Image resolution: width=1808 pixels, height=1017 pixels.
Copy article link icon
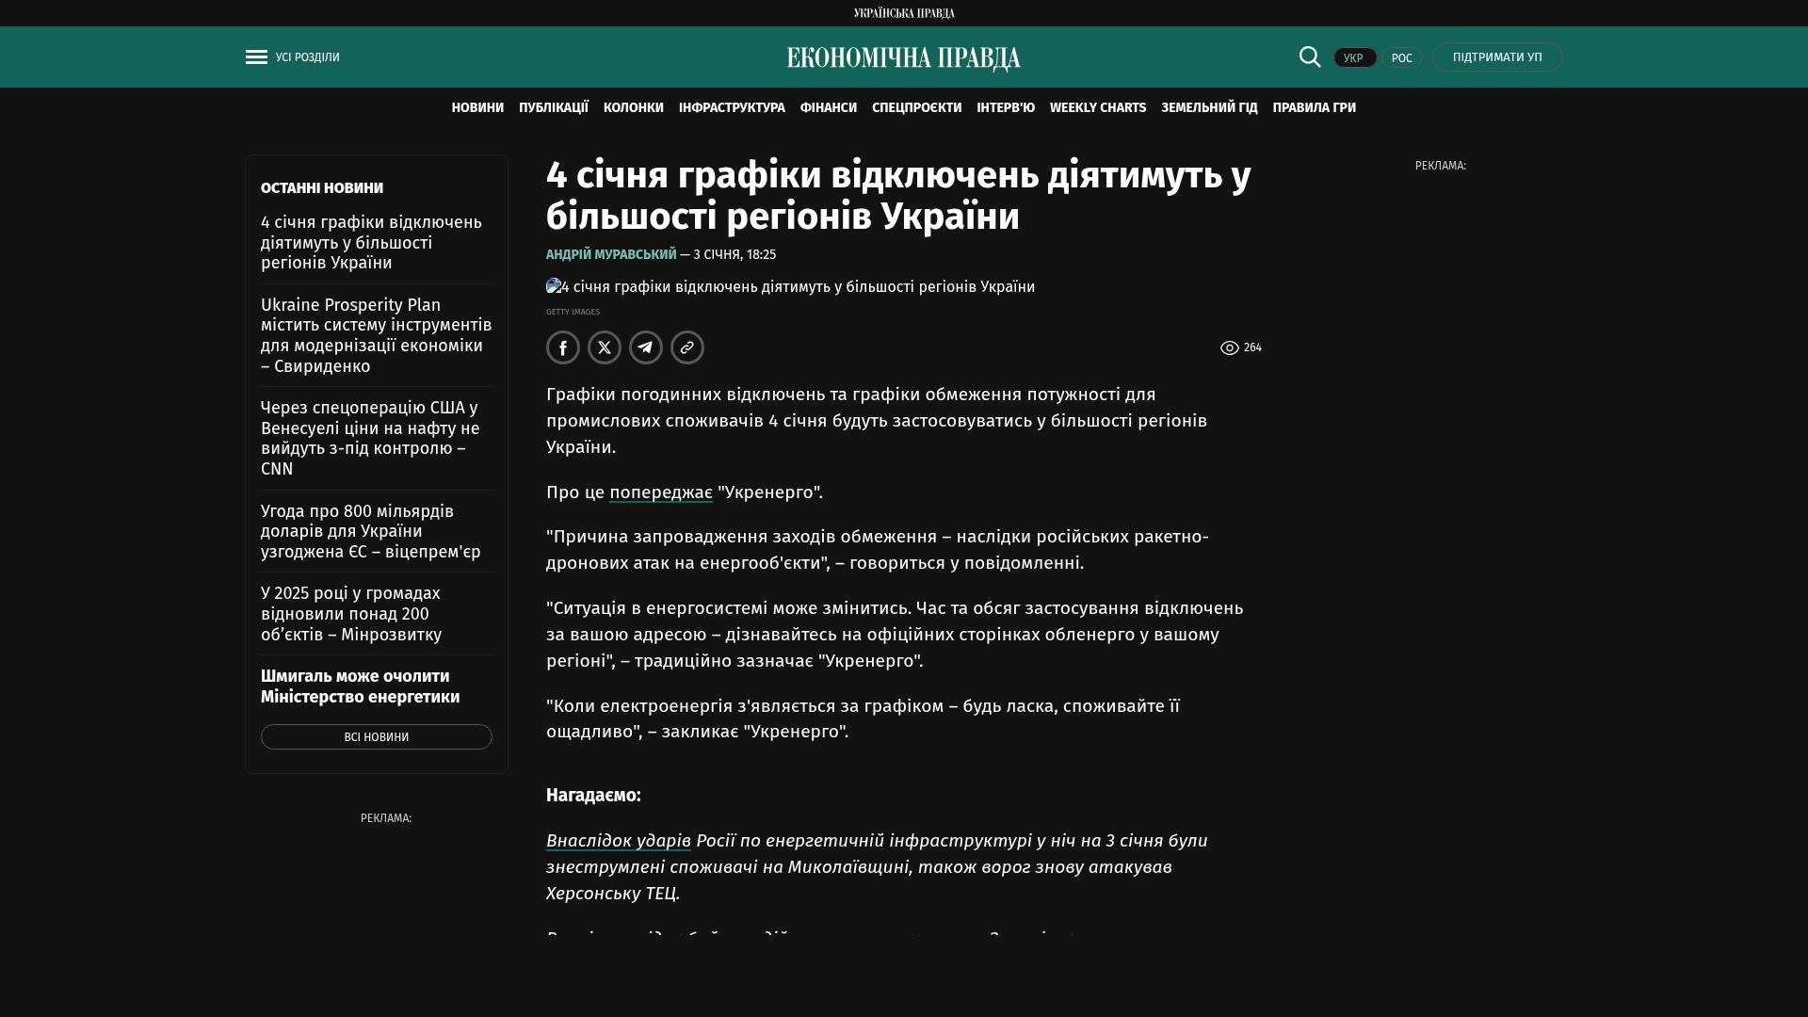click(x=687, y=347)
